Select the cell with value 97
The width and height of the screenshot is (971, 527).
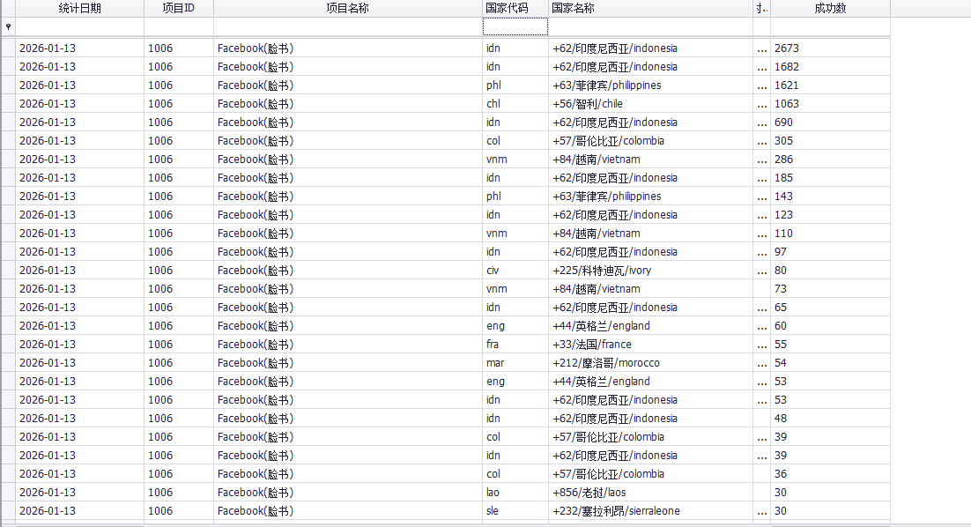(830, 252)
